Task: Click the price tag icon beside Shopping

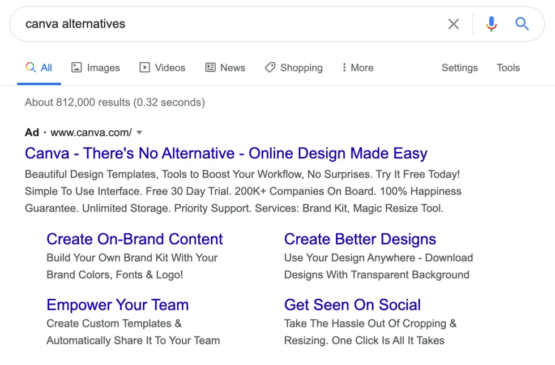Action: coord(270,67)
